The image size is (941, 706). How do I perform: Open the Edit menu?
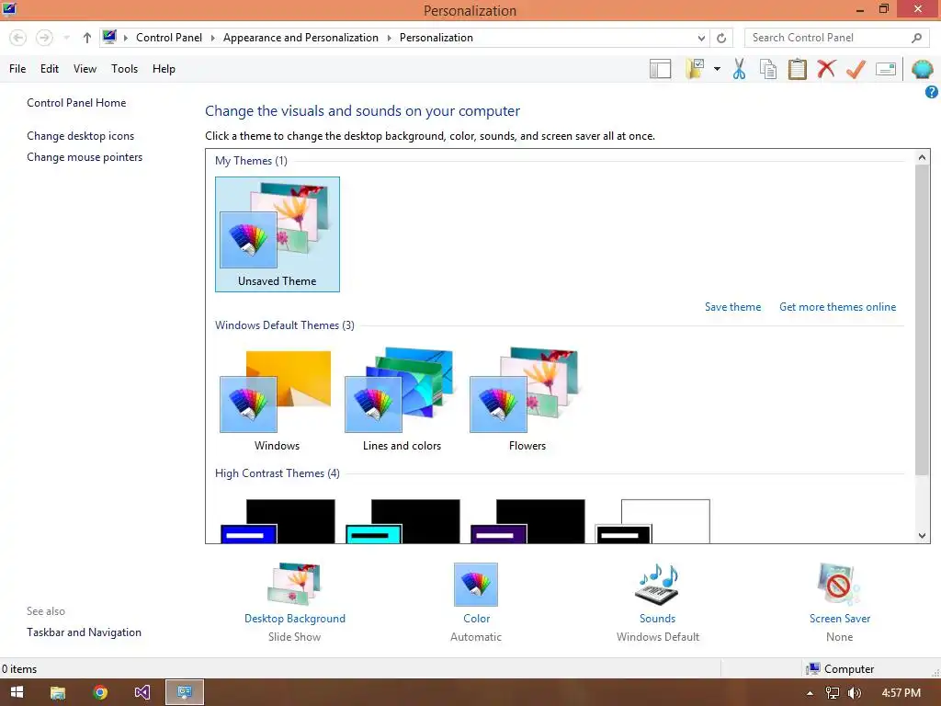tap(50, 69)
